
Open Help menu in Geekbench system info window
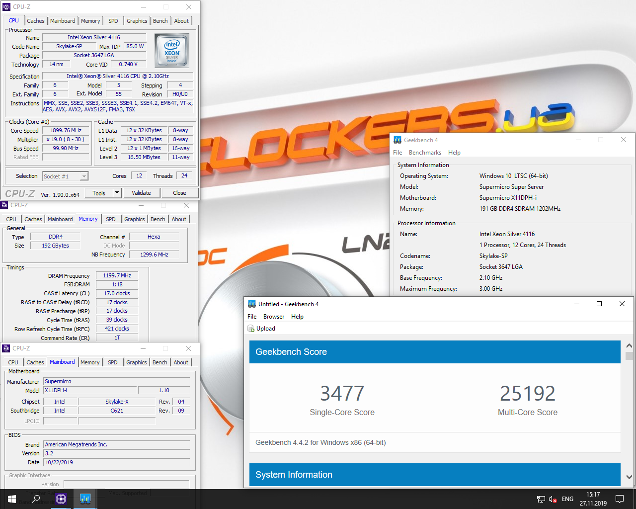pyautogui.click(x=454, y=153)
